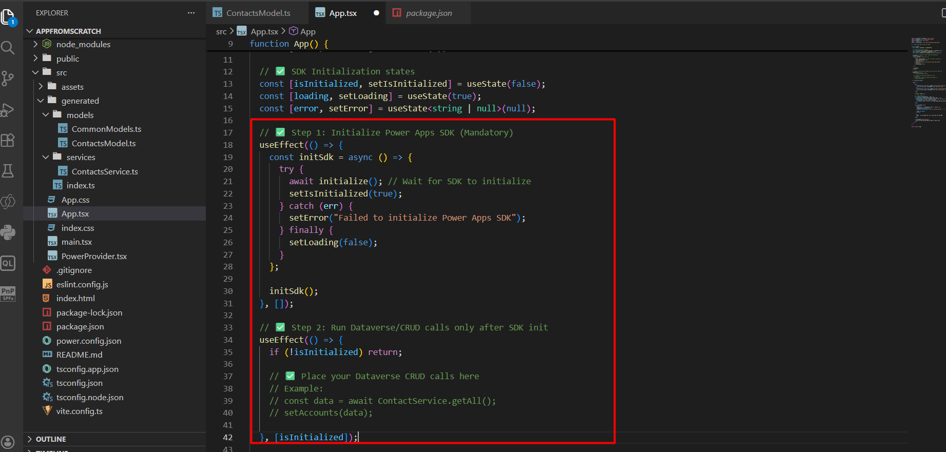Click the App symbol in breadcrumbs
The image size is (946, 452).
pos(307,32)
